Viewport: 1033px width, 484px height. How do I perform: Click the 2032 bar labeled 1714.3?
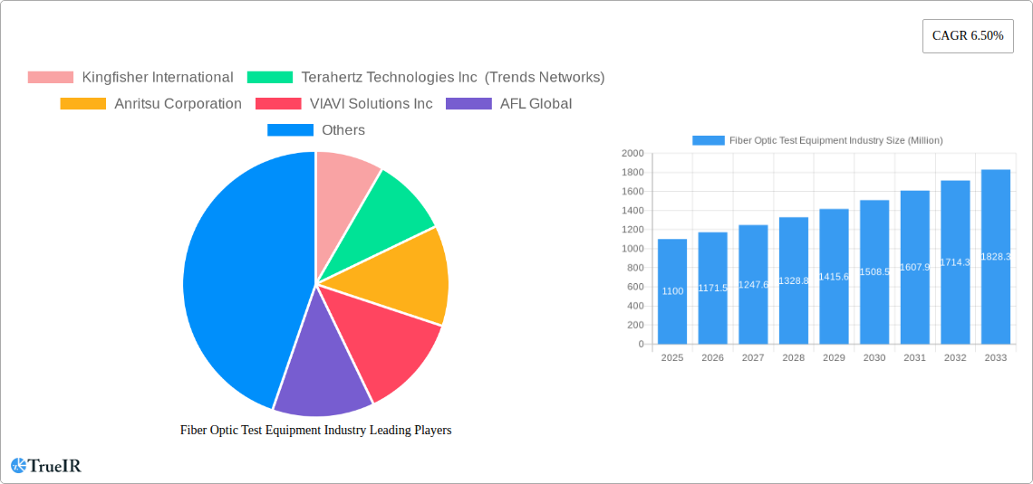(x=955, y=261)
